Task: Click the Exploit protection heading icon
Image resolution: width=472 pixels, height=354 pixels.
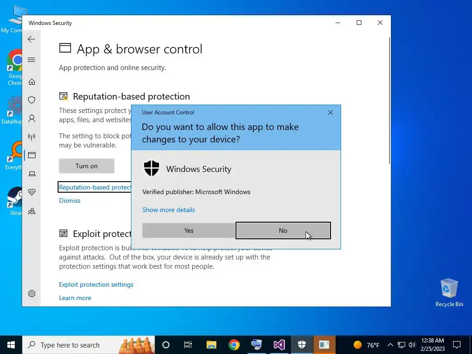Action: pos(63,233)
